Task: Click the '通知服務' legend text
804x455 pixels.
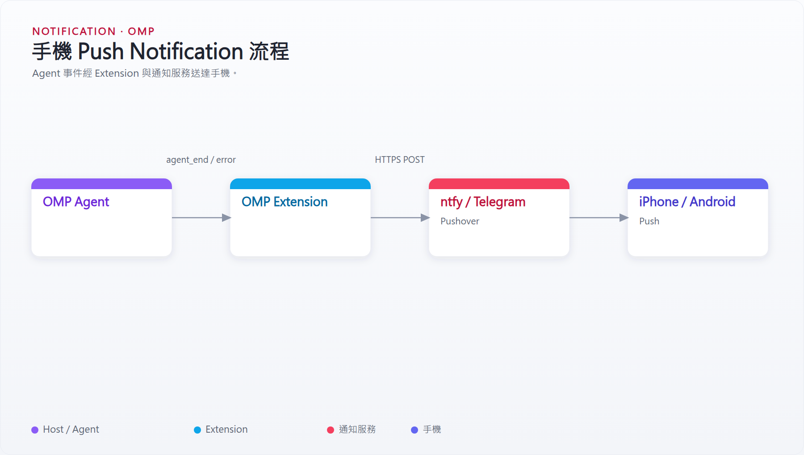Action: 357,430
